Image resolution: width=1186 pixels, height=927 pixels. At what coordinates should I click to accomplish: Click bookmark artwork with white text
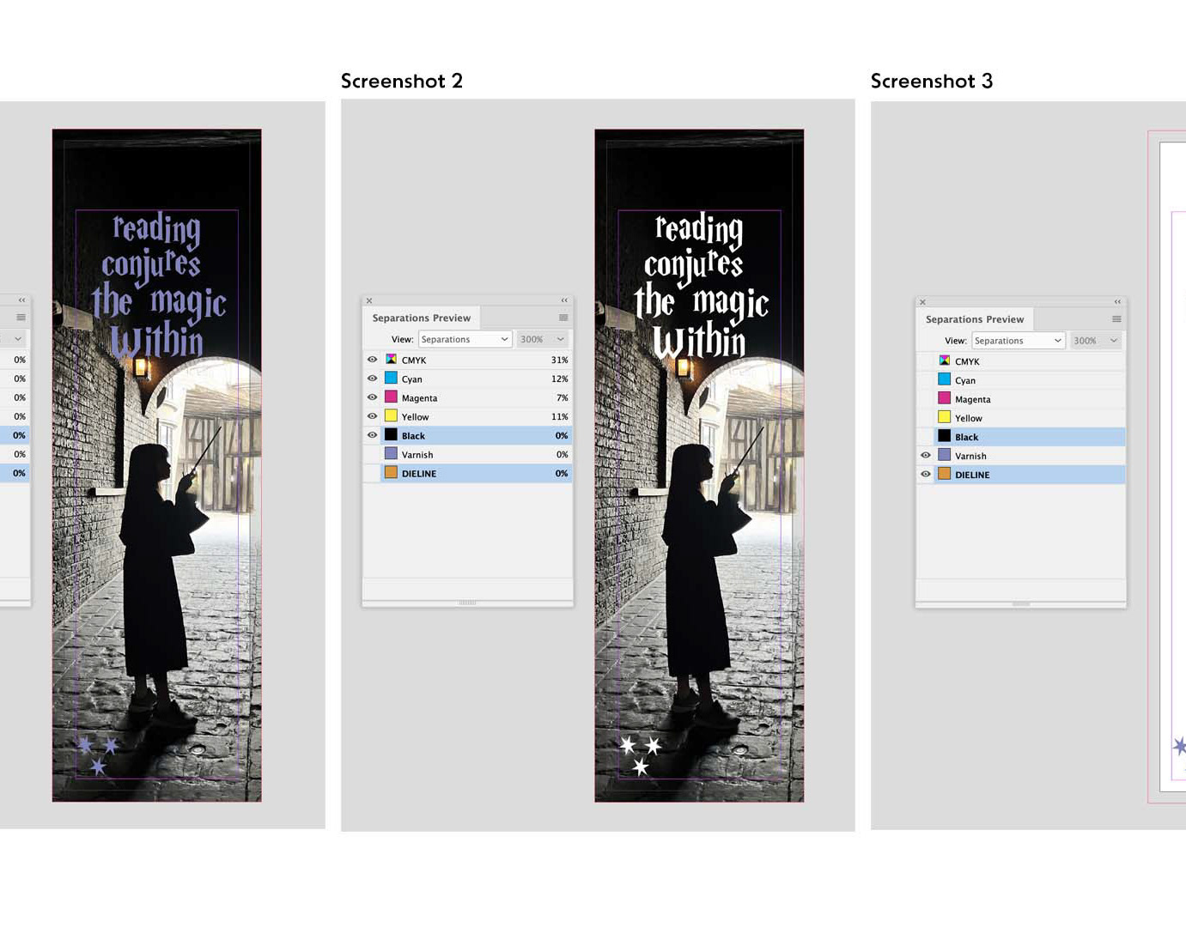coord(699,465)
